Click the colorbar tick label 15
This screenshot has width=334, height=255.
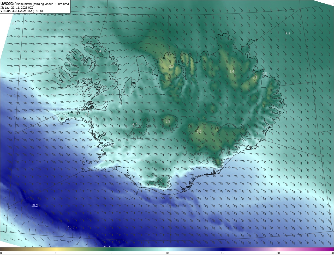[223, 253]
